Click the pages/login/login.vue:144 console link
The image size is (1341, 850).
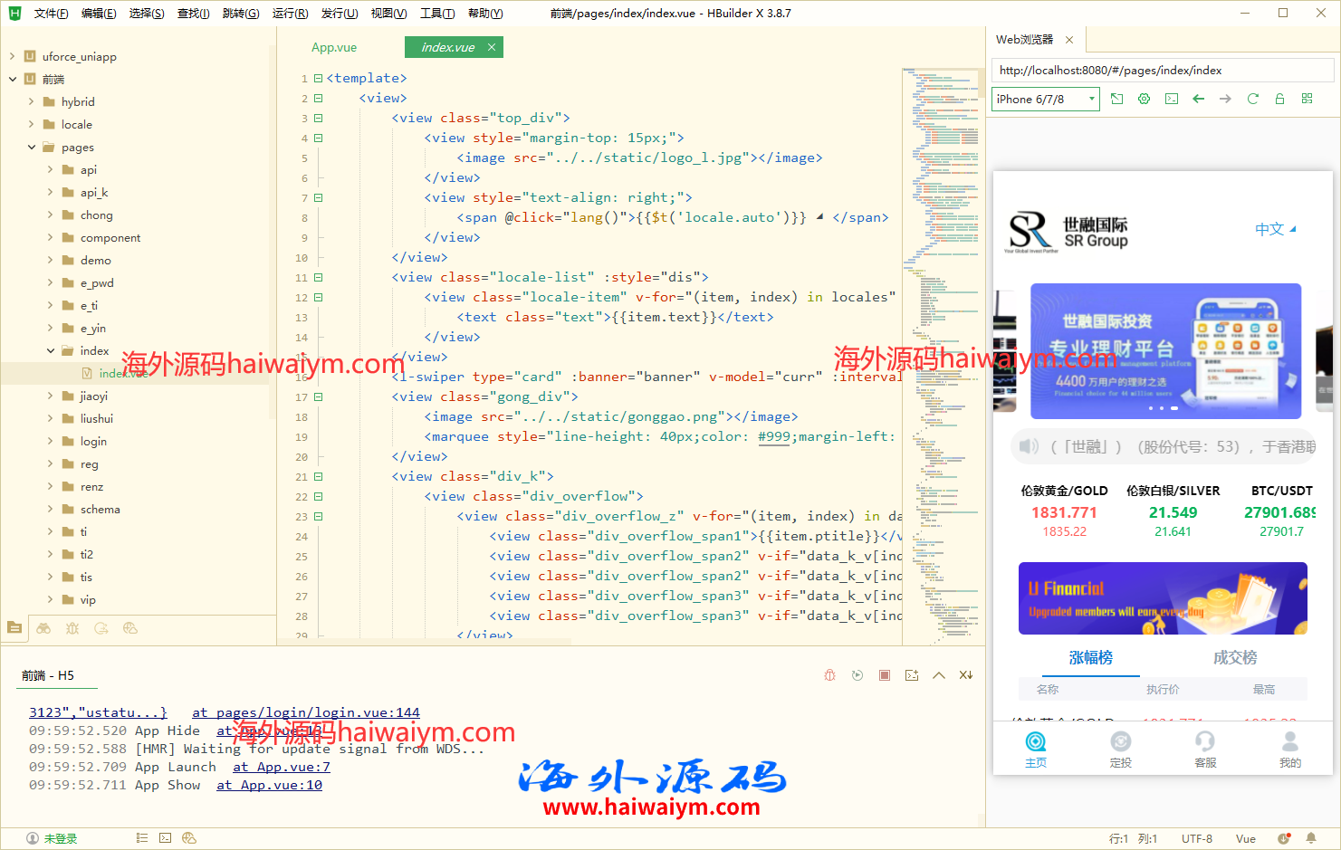pyautogui.click(x=305, y=712)
